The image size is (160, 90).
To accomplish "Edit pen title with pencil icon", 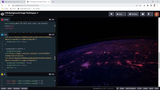I will coord(37,13).
